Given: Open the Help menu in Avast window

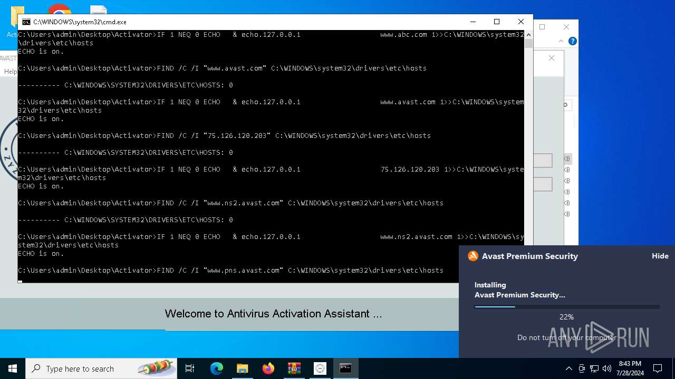Looking at the screenshot, I should (10, 72).
